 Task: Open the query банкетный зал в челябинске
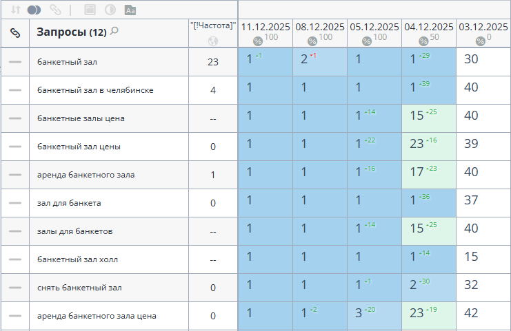95,90
